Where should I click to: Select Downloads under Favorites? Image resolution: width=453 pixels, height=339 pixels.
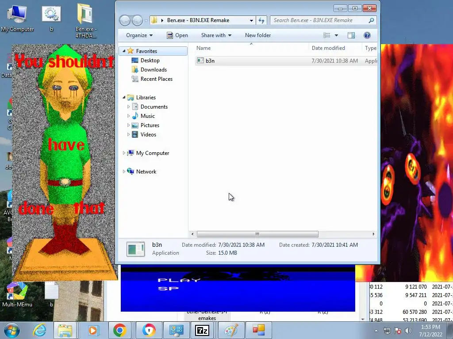tap(154, 69)
